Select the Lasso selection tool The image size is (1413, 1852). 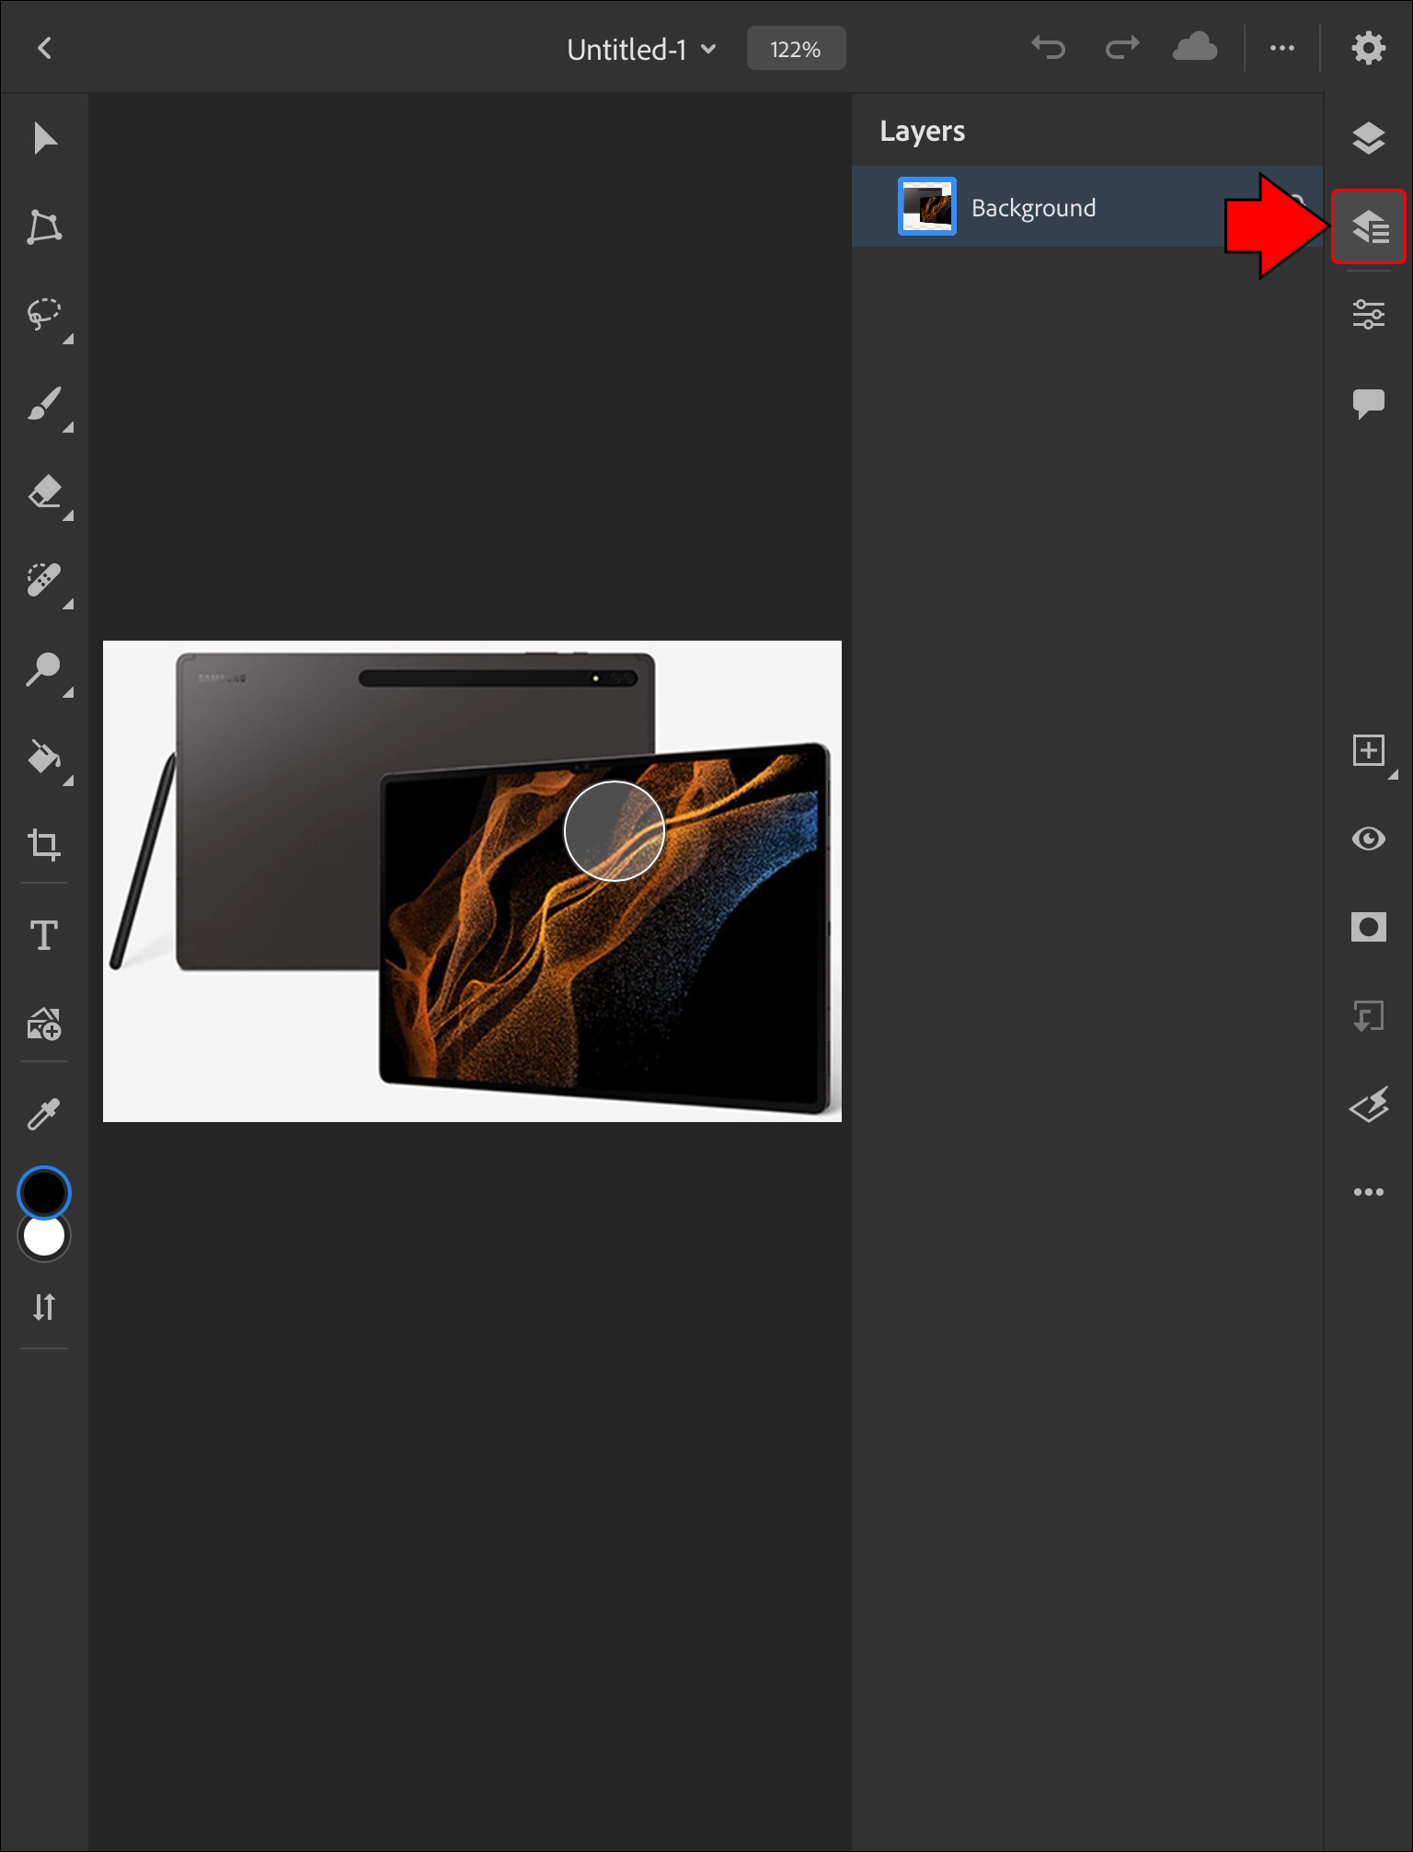pos(44,315)
